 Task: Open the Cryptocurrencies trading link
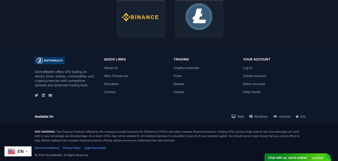coord(186,68)
